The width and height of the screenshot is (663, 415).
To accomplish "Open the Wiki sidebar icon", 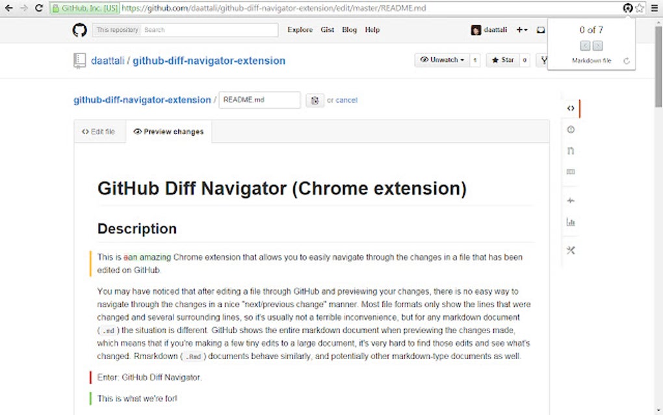I will click(x=570, y=172).
